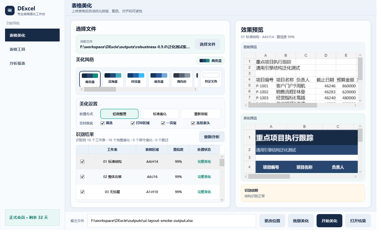Select the 标准美化 processing mode
Screen dimensions: 381x241
pos(160,114)
